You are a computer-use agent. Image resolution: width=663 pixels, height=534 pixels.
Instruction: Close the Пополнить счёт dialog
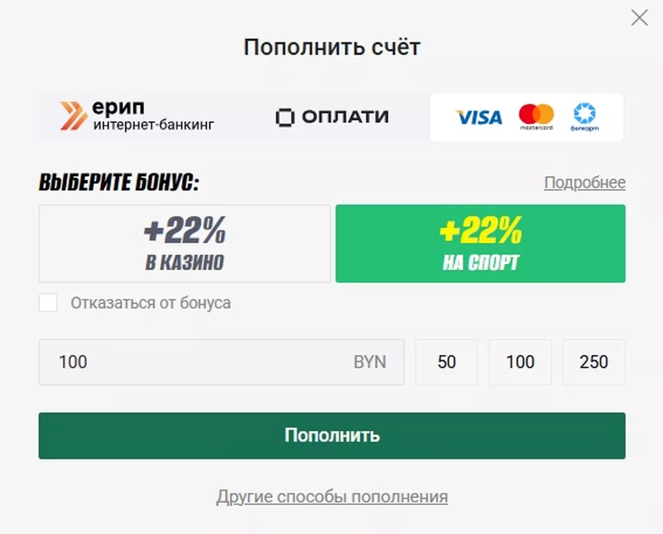click(x=639, y=18)
